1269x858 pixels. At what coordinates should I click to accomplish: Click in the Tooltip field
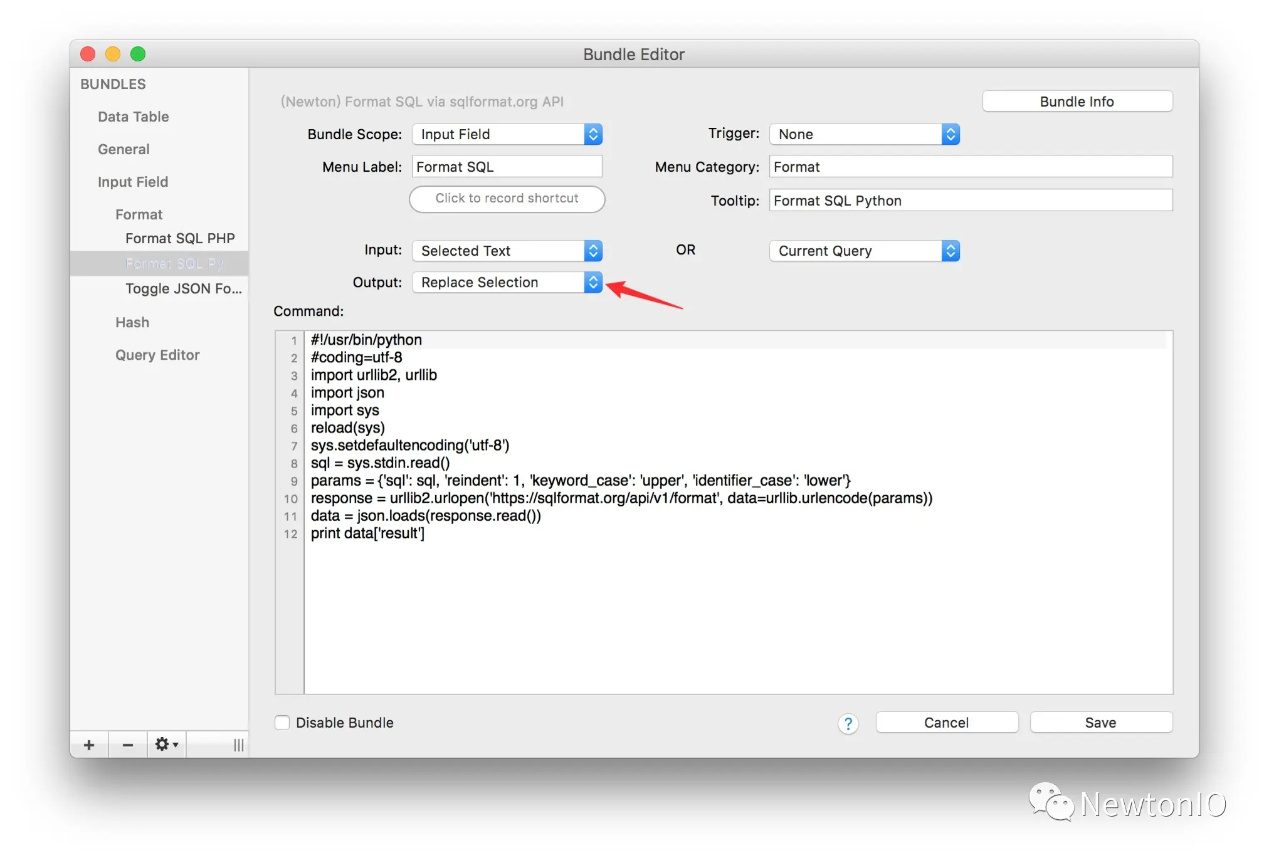pos(971,201)
